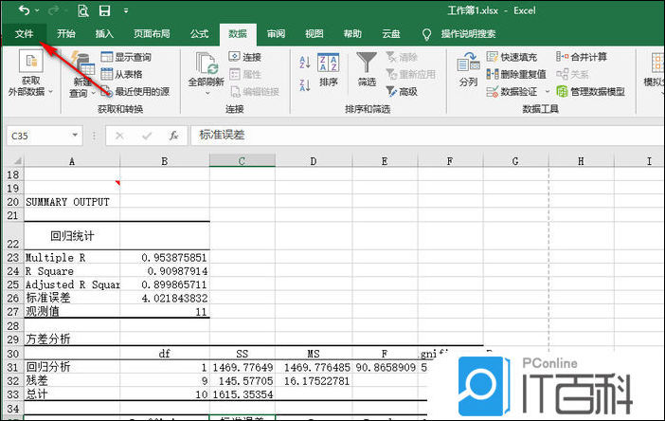Click the R Square label cell
The width and height of the screenshot is (665, 421).
pos(72,271)
